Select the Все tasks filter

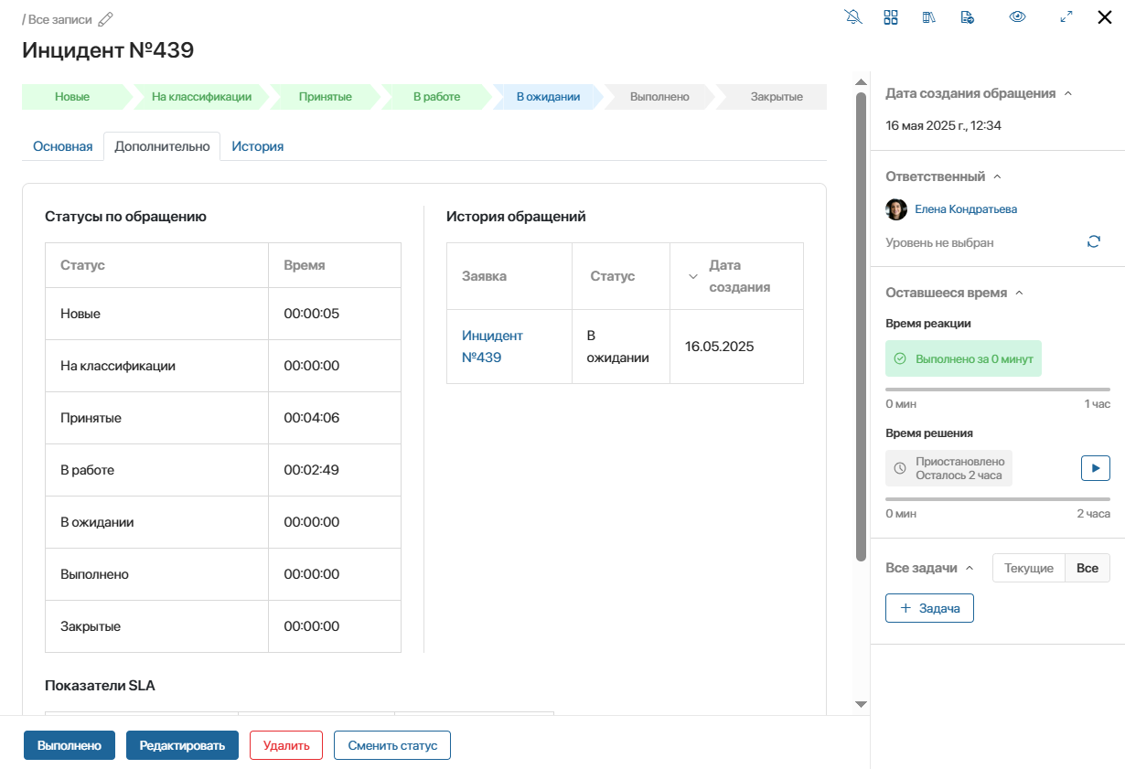[1087, 568]
